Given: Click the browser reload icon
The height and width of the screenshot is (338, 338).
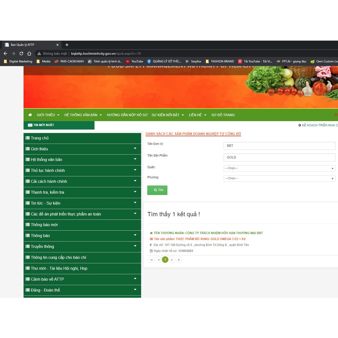Looking at the screenshot, I should [21, 53].
